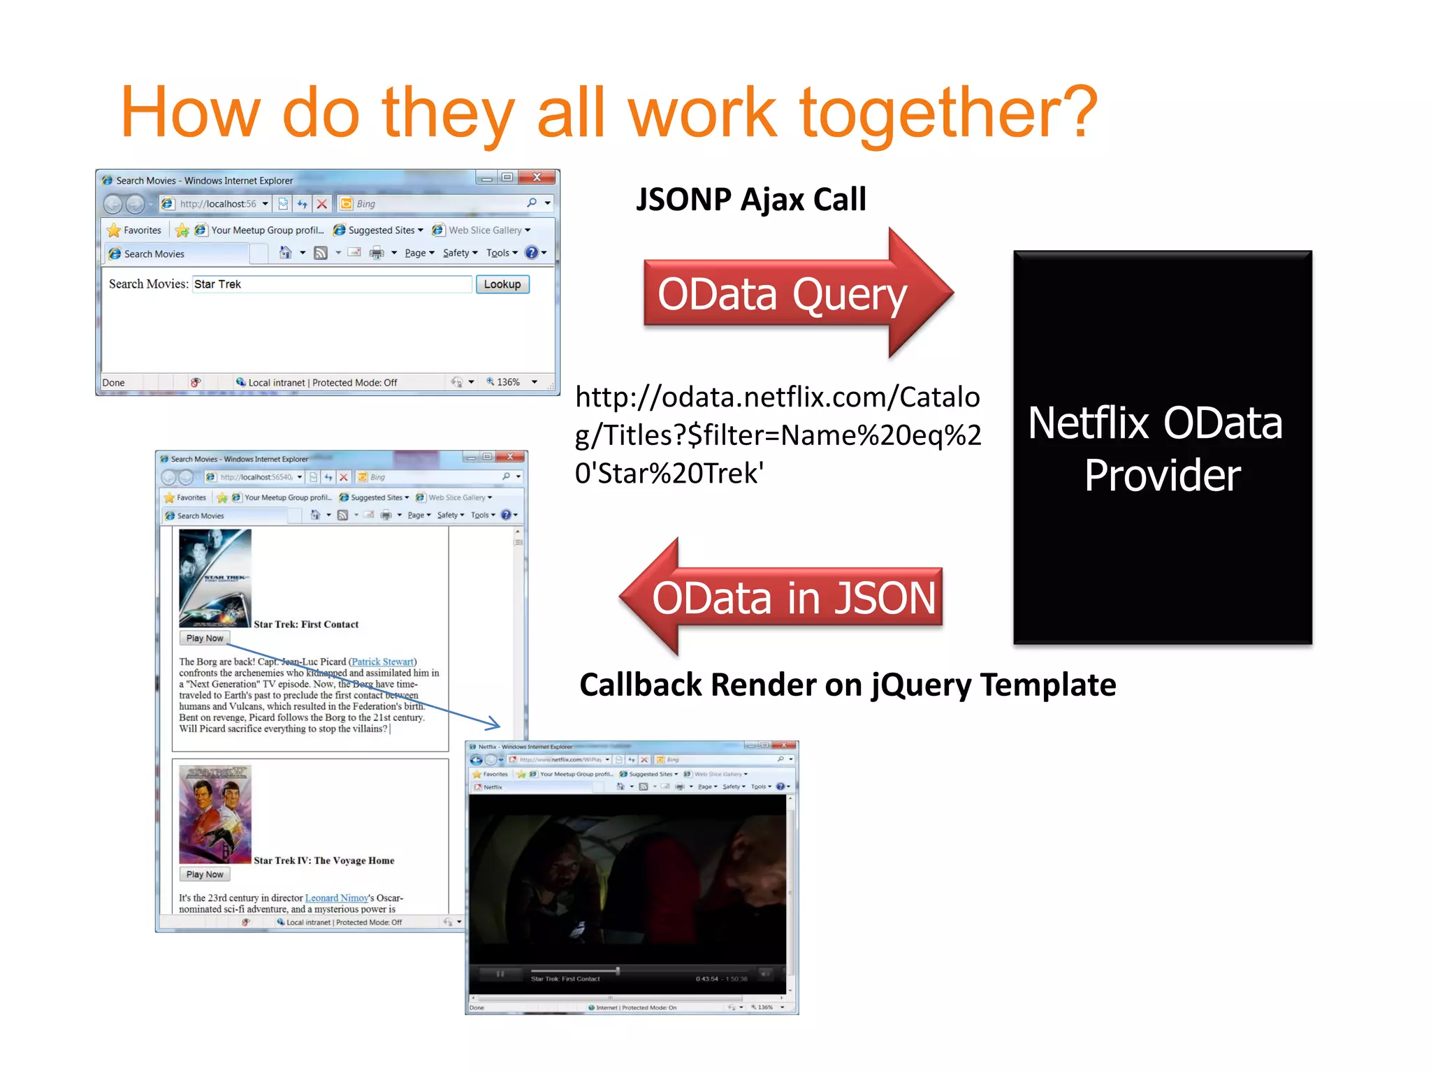This screenshot has height=1073, width=1431.
Task: Click Play Now under Star Trek: First Contact
Action: [x=205, y=638]
